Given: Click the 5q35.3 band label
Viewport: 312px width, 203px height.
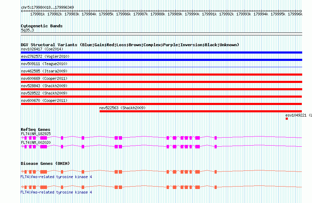Looking at the screenshot, I should (27, 30).
